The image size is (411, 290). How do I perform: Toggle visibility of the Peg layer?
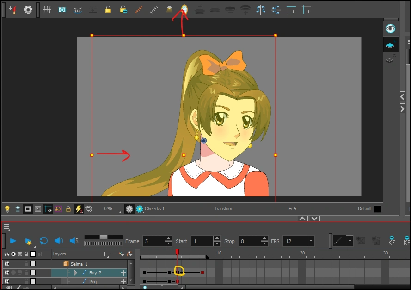coord(7,281)
